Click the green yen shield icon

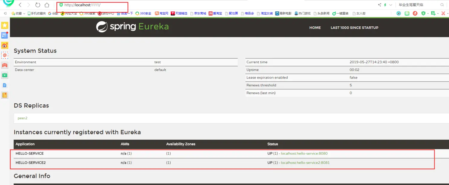(x=423, y=13)
